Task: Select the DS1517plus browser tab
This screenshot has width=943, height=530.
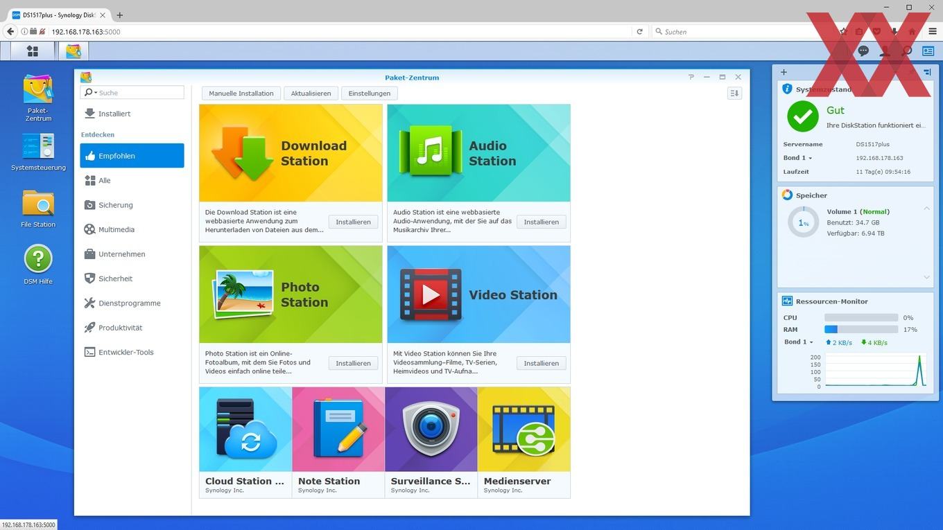Action: click(x=59, y=15)
